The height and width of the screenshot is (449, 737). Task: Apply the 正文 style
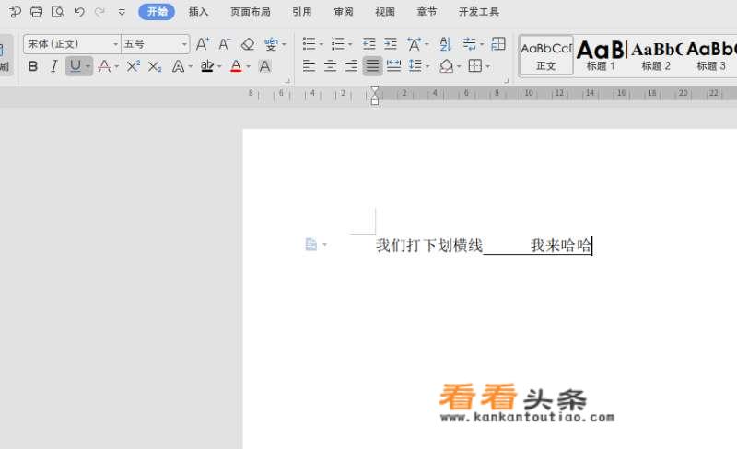546,55
